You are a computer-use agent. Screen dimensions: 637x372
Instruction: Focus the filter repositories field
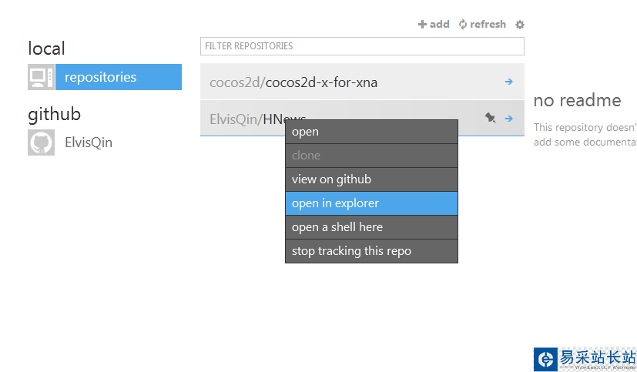(x=362, y=46)
